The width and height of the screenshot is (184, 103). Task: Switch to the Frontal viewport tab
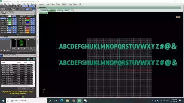click(59, 11)
